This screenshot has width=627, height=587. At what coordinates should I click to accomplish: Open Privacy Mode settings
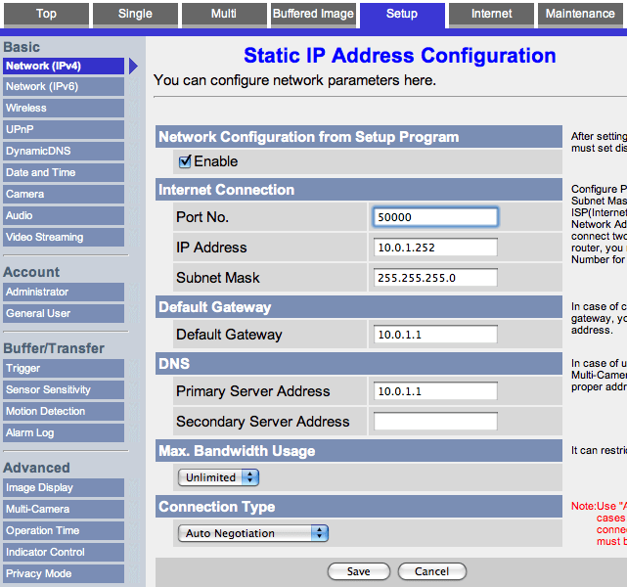click(64, 574)
